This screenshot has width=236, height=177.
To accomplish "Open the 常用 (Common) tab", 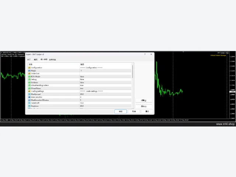I will [36, 60].
